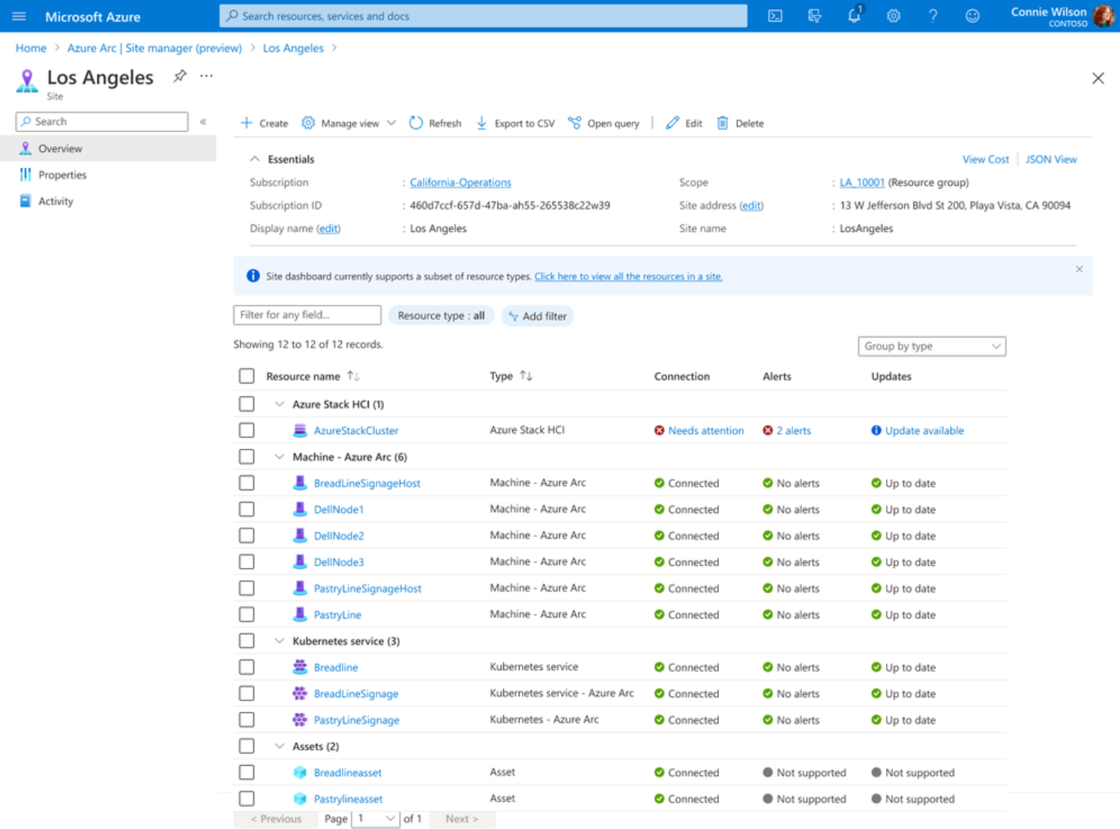The image size is (1120, 829).
Task: Open the hamburger portal menu
Action: [19, 16]
